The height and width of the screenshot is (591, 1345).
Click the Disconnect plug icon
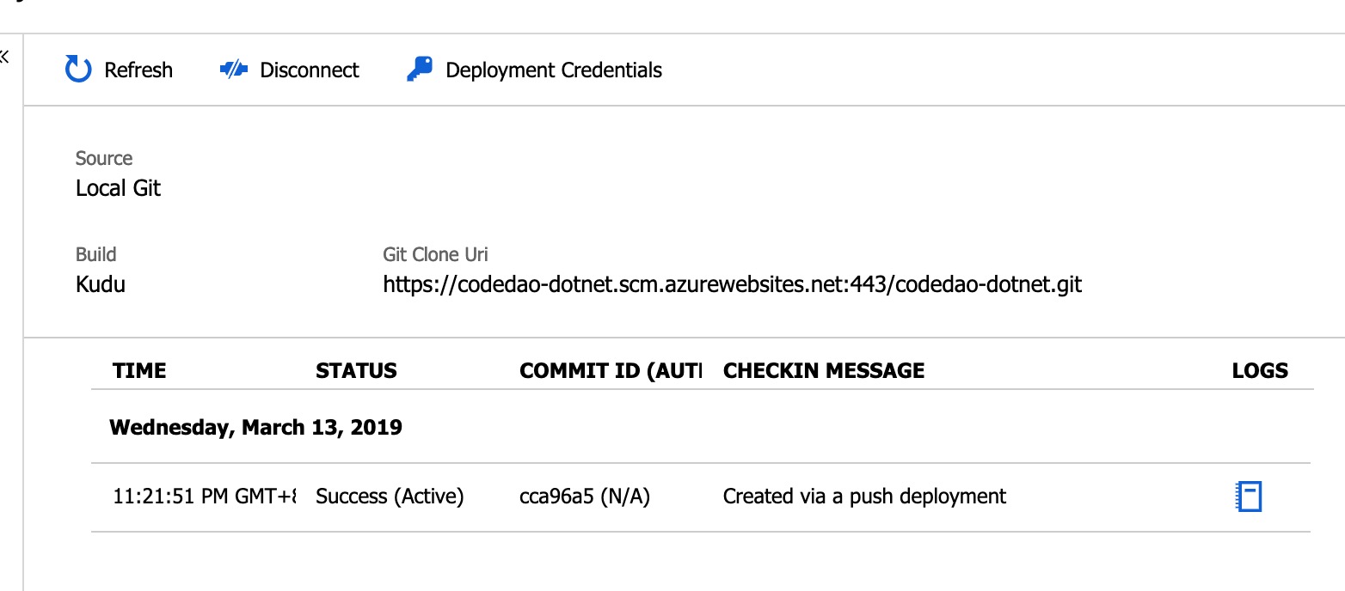(234, 70)
